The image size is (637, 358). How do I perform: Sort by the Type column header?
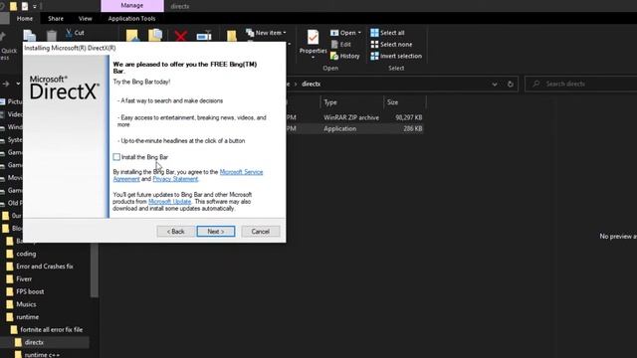(351, 102)
